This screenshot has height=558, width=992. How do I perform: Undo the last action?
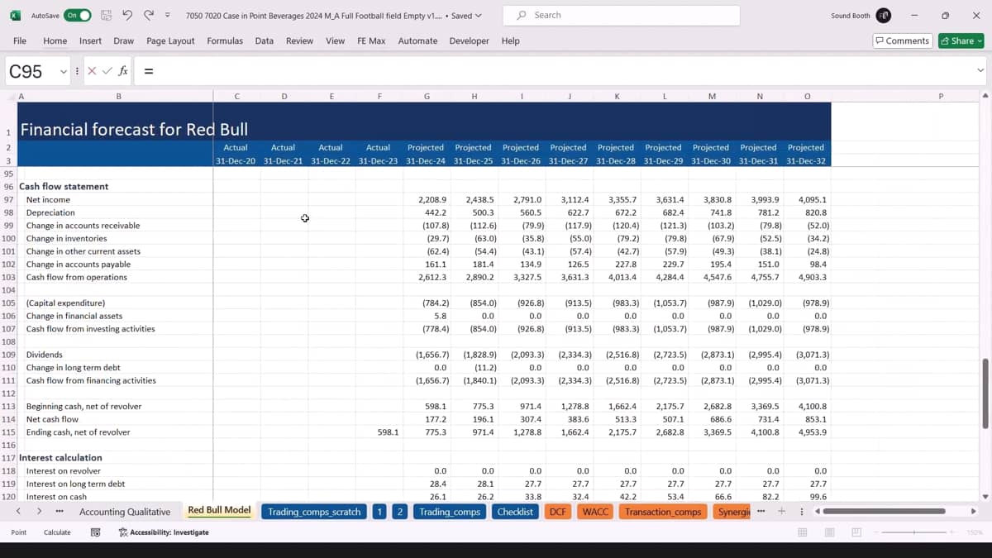(x=127, y=16)
